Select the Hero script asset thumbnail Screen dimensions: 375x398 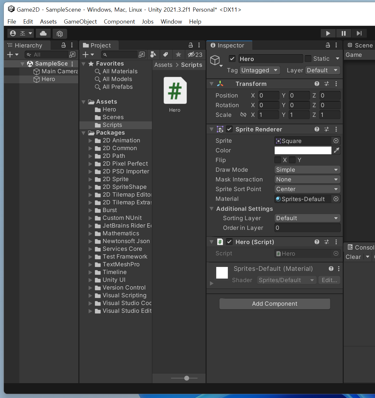175,90
